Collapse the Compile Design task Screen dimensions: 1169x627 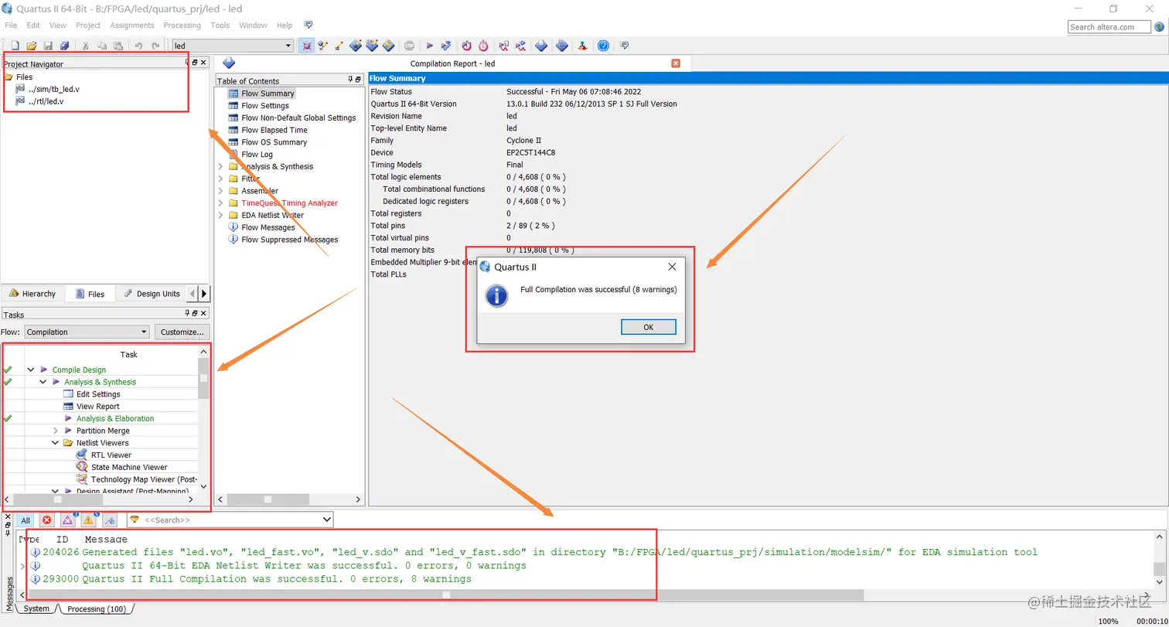(31, 370)
